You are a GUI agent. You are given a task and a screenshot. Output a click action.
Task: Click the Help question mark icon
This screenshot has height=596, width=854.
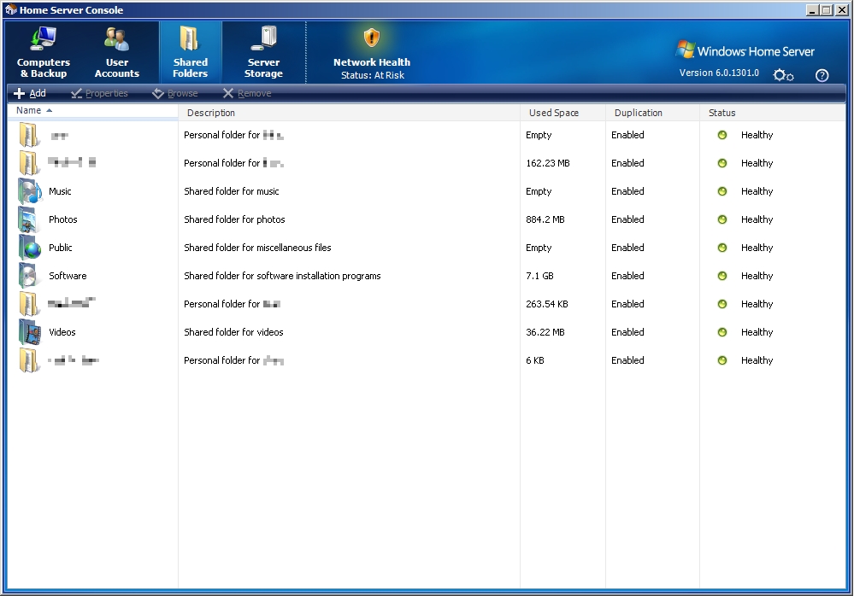[822, 75]
